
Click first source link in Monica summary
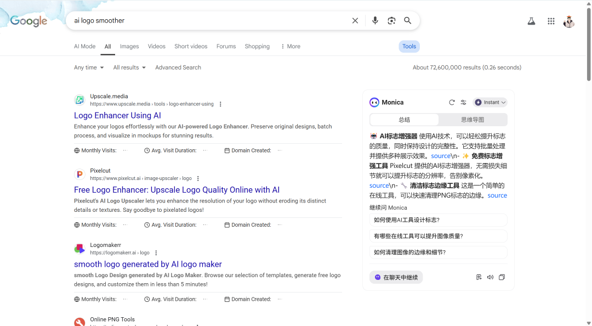pos(441,156)
